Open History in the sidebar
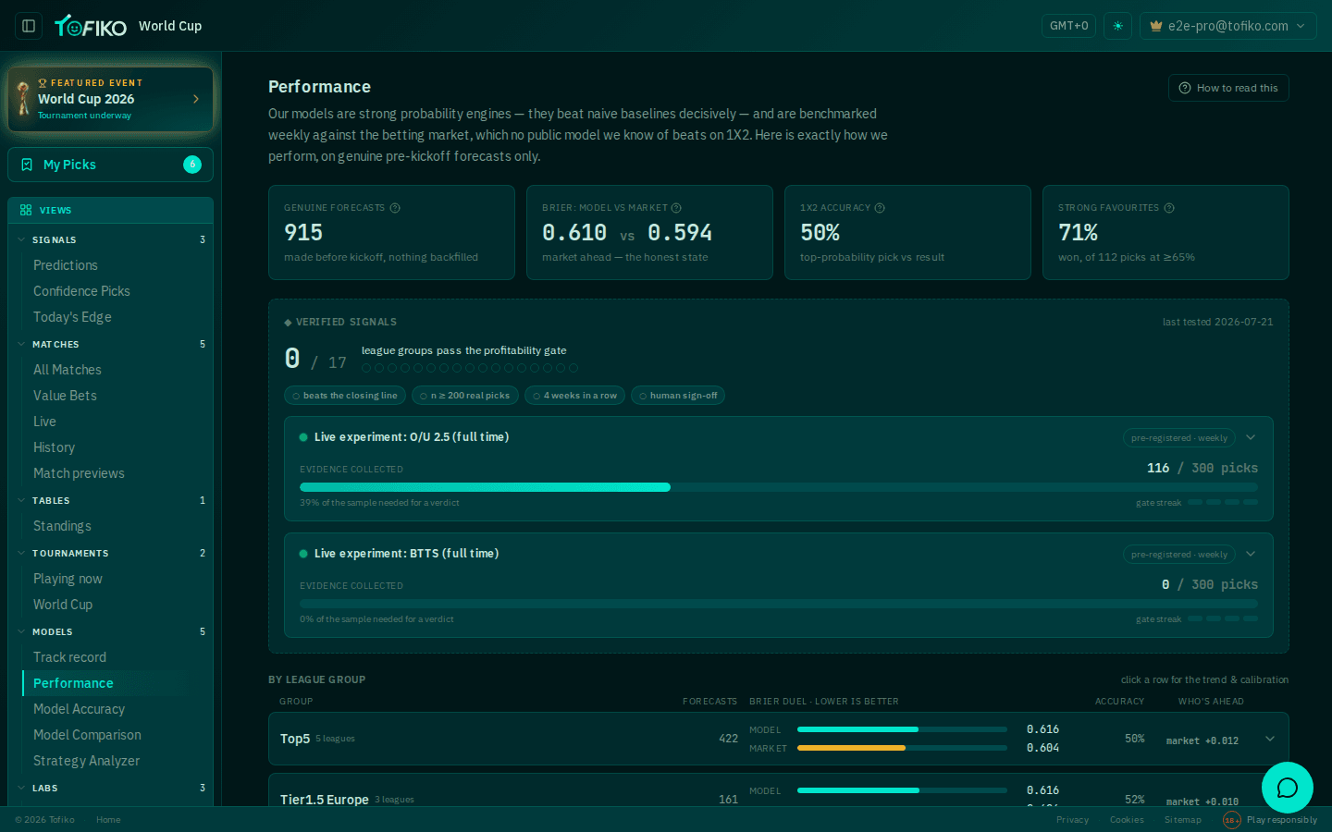This screenshot has height=832, width=1332. coord(54,447)
